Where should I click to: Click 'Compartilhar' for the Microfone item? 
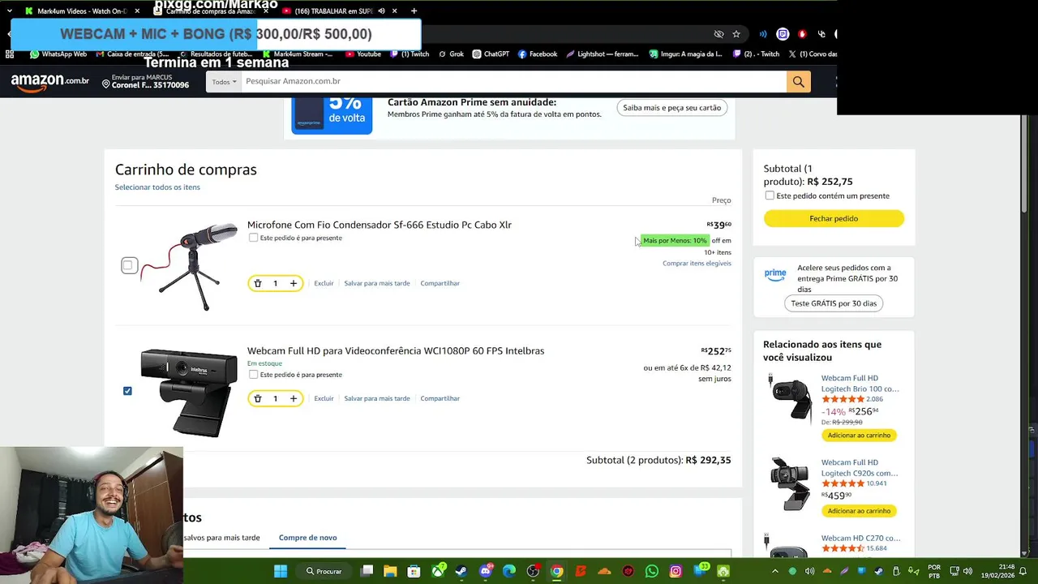[x=440, y=283]
